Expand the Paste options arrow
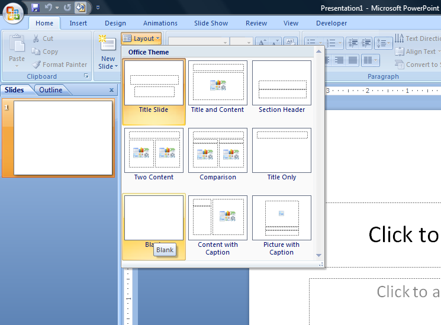 (x=17, y=66)
